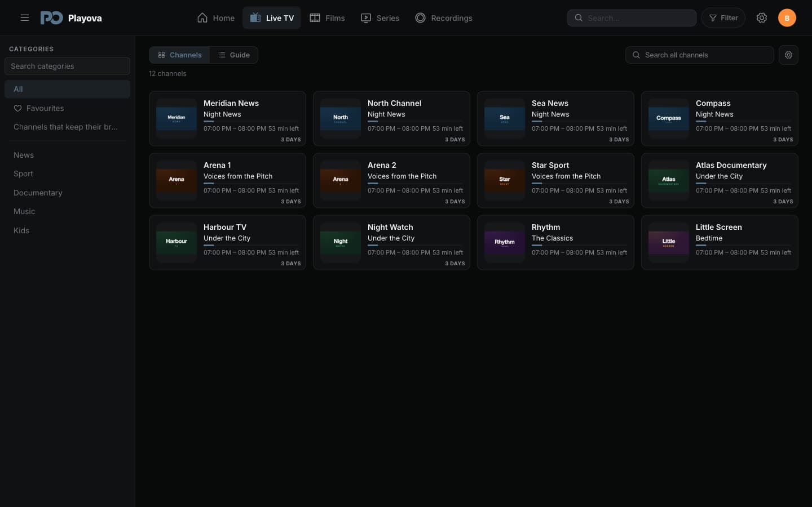Select the Kids category
Image resolution: width=812 pixels, height=507 pixels.
[x=67, y=230]
